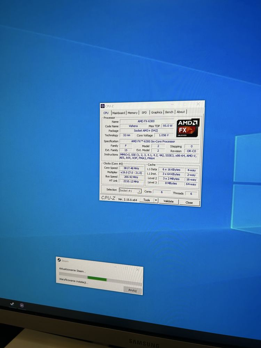Screen dimensions: 261x348
Task: Click the Specification field Six-Core Processor
Action: pos(159,141)
